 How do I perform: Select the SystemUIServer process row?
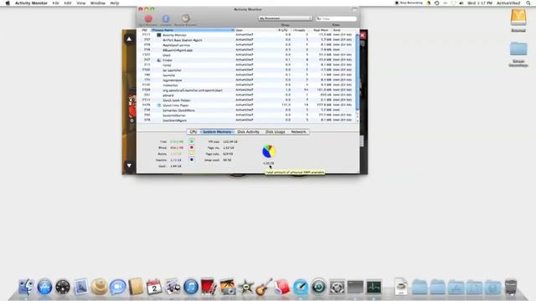[x=246, y=115]
